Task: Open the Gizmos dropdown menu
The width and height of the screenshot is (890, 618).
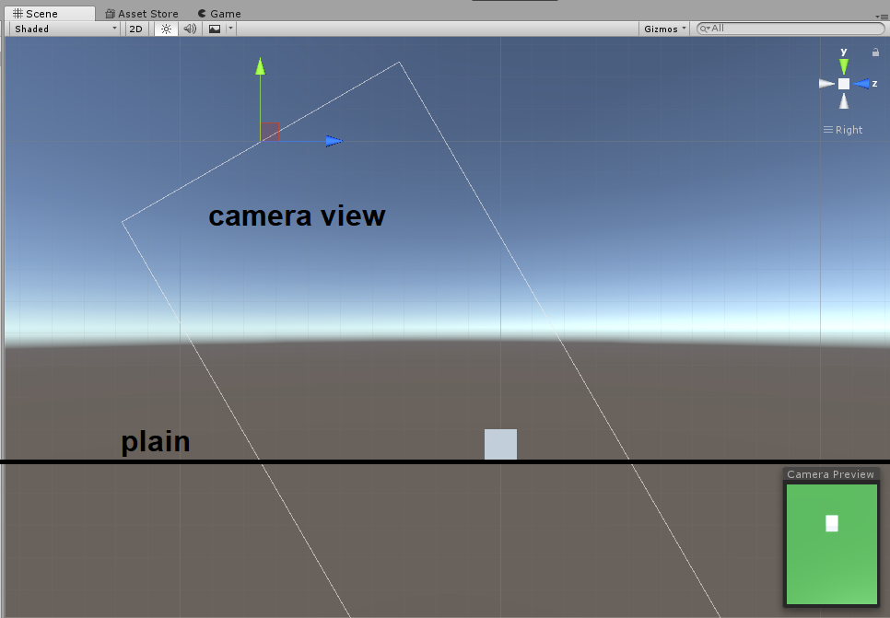Action: click(665, 29)
